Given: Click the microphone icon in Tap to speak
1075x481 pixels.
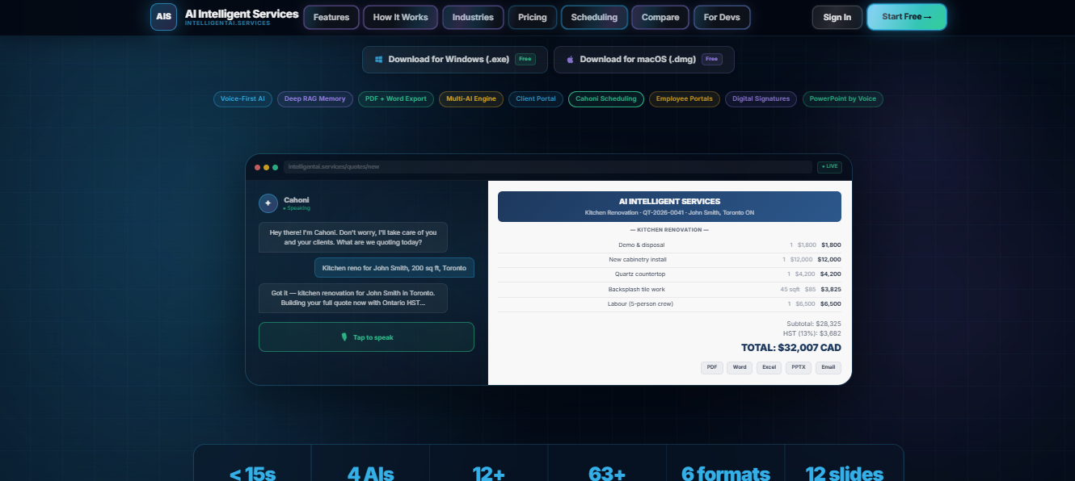Looking at the screenshot, I should pos(344,337).
